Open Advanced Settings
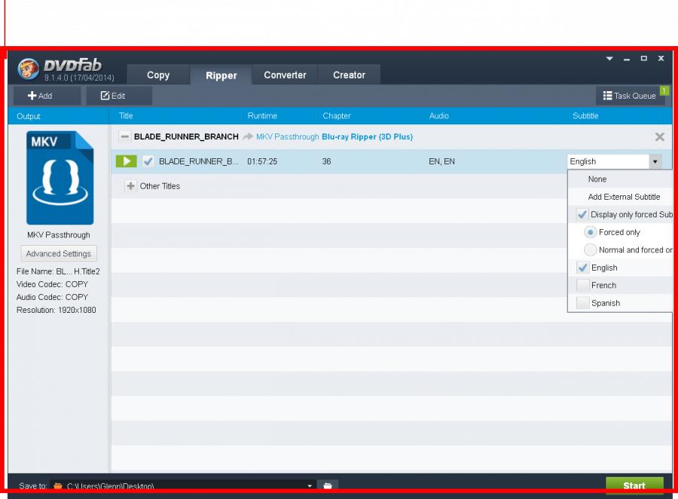Viewport: 678px width, 499px height. tap(58, 253)
